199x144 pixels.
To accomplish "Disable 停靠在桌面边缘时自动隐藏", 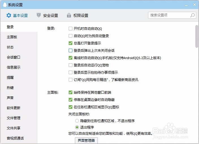I will [x=70, y=100].
